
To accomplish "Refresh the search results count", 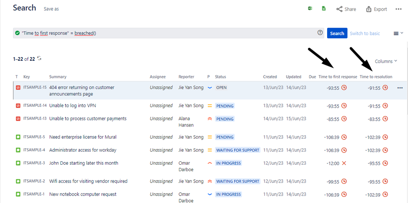I will 39,58.
